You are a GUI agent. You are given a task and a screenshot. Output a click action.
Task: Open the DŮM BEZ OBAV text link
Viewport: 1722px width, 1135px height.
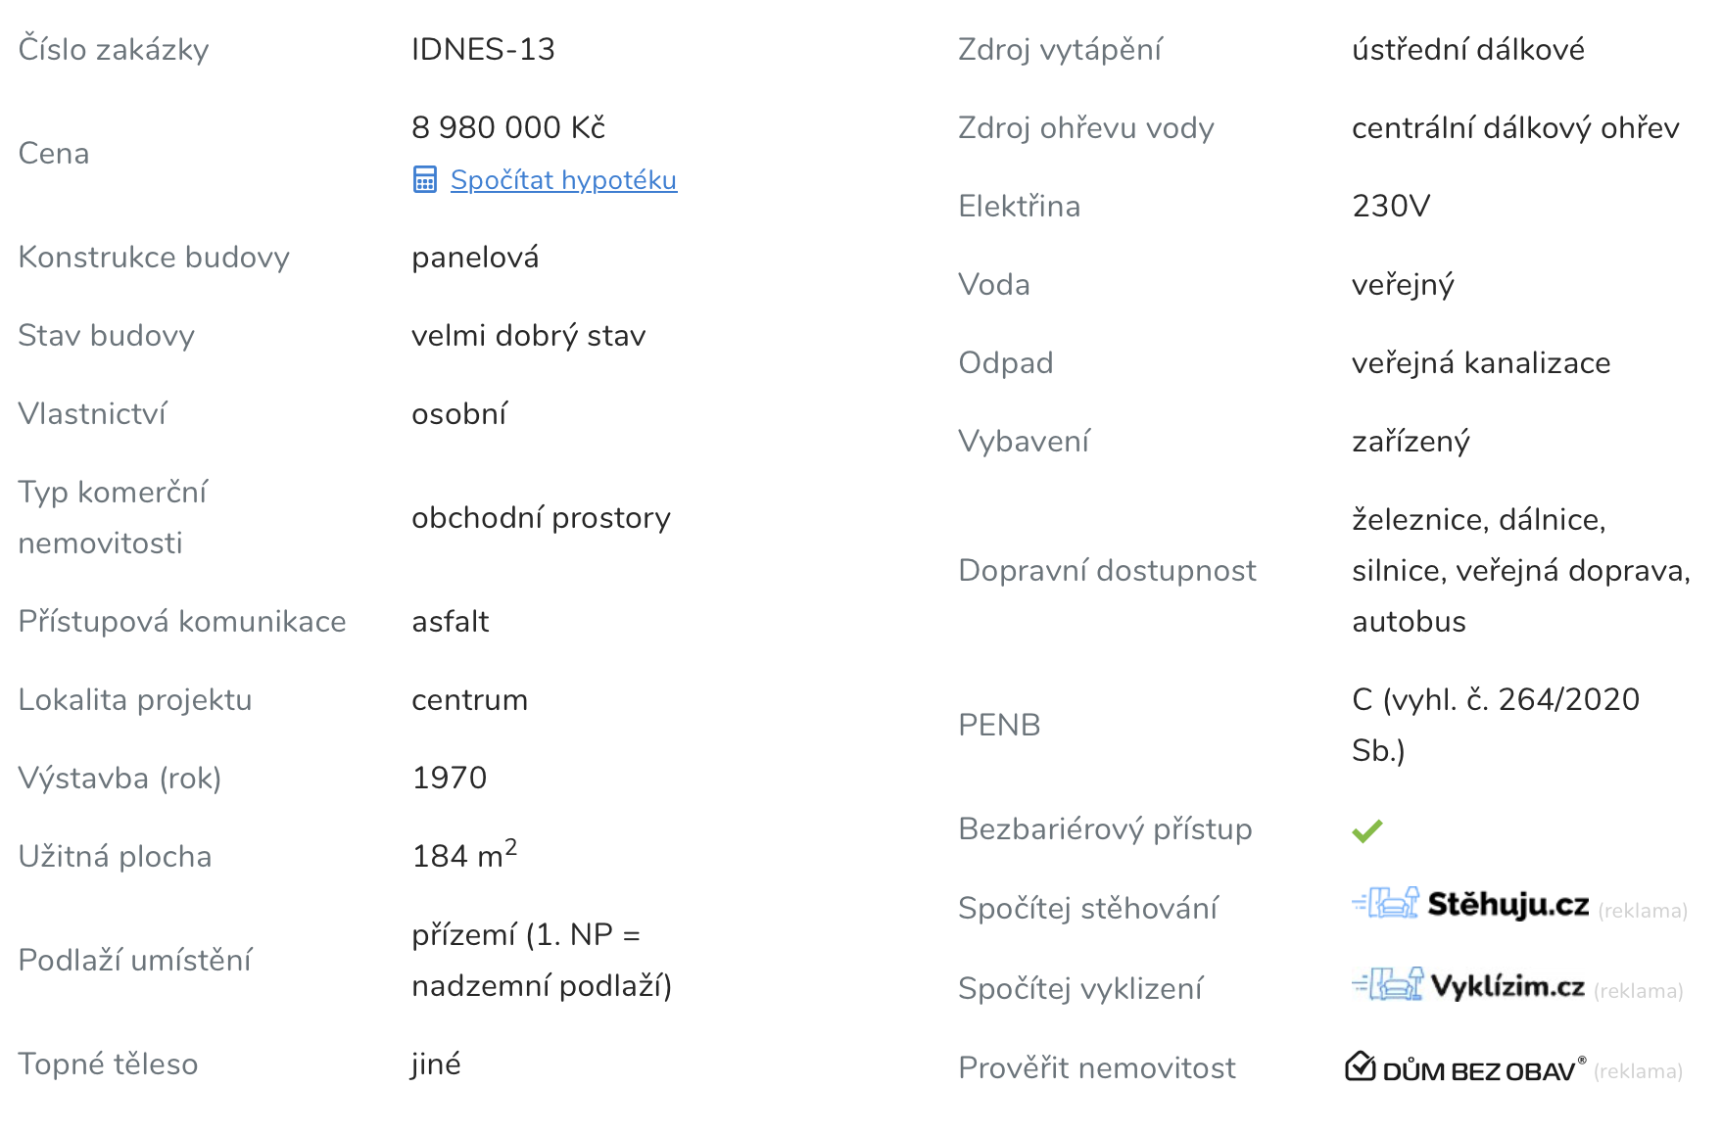pyautogui.click(x=1479, y=1070)
